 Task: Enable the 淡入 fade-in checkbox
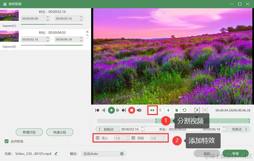(x=98, y=138)
